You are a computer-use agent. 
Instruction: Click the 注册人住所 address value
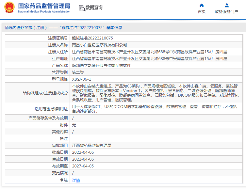click(x=150, y=52)
